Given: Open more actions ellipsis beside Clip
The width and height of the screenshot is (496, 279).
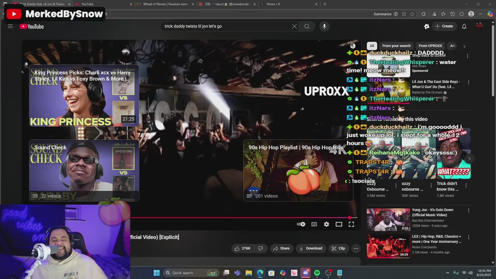Looking at the screenshot, I should coord(356,248).
